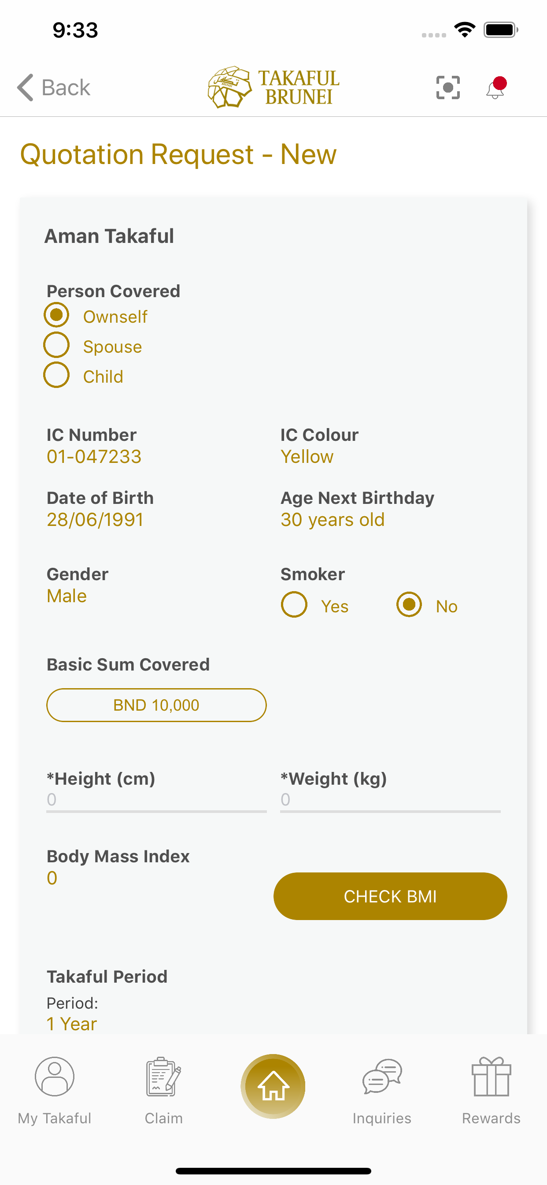Tap the QR scan icon
Viewport: 547px width, 1185px height.
(448, 87)
